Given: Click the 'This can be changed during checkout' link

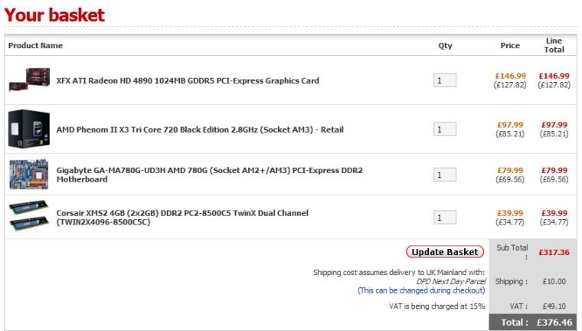Looking at the screenshot, I should 421,290.
